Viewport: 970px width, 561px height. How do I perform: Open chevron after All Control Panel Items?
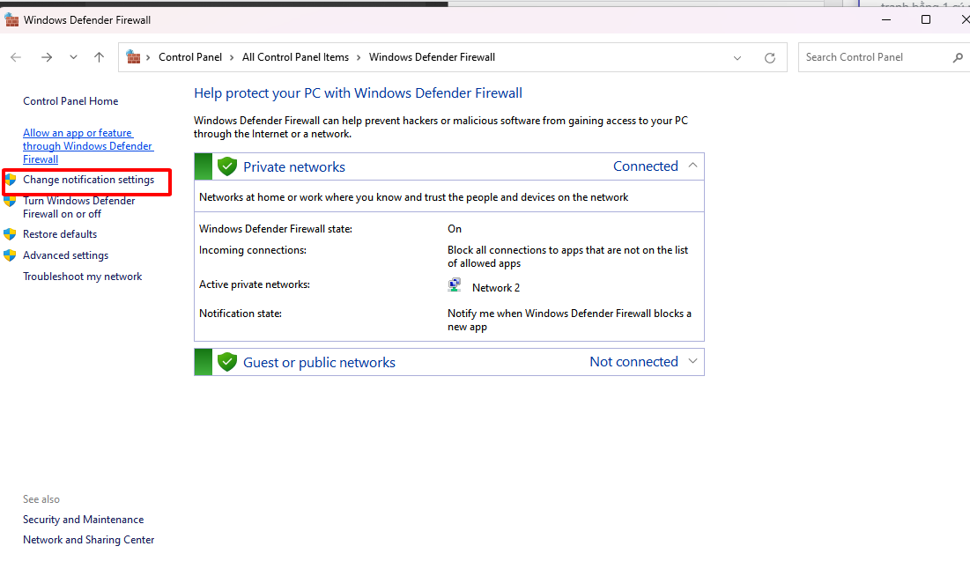[359, 57]
